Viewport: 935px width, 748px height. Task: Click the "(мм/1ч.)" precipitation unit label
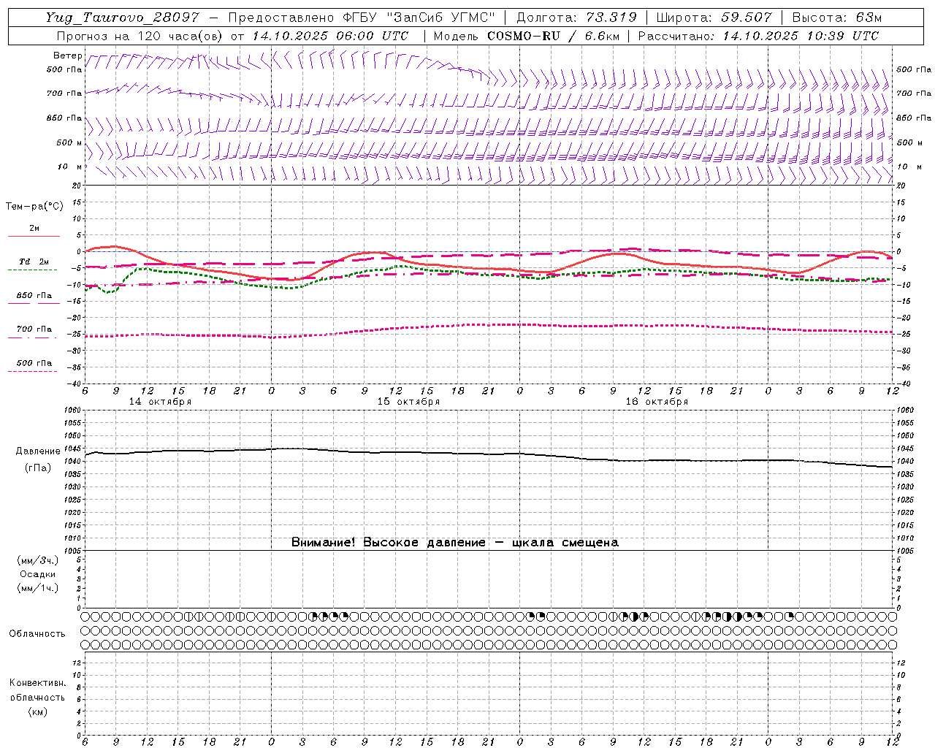click(x=38, y=588)
